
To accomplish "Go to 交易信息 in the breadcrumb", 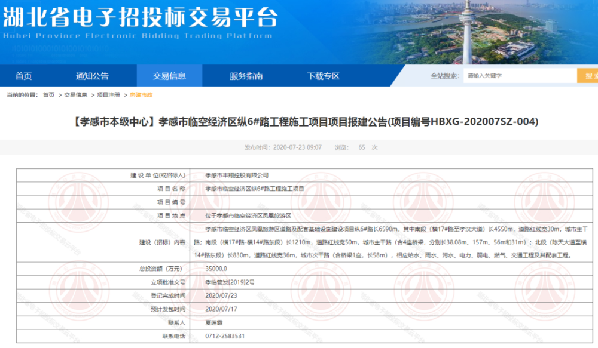I will click(75, 95).
